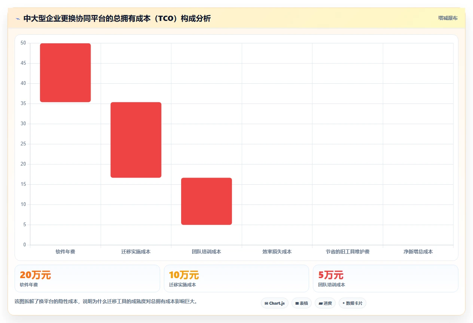The height and width of the screenshot is (323, 473).
Task: Select the 表格 tag chip
Action: 302,303
